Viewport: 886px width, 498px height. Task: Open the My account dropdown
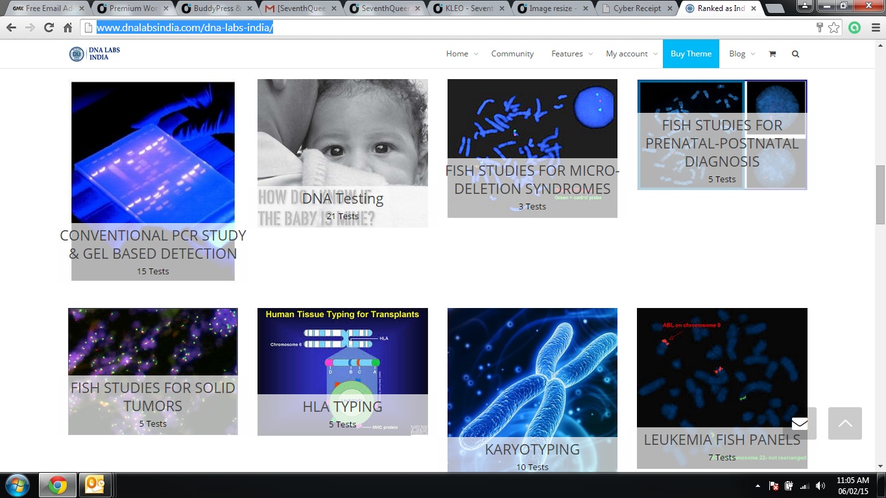(x=630, y=54)
